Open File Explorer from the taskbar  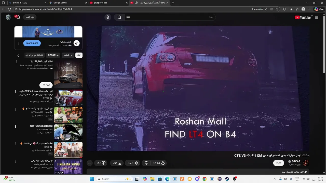152,179
